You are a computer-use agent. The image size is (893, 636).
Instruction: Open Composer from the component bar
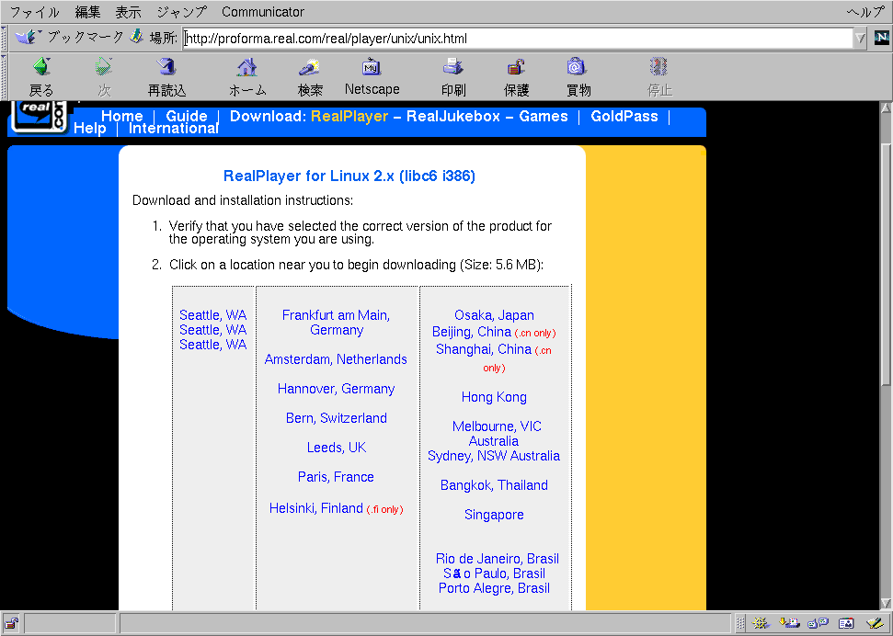pos(875,623)
